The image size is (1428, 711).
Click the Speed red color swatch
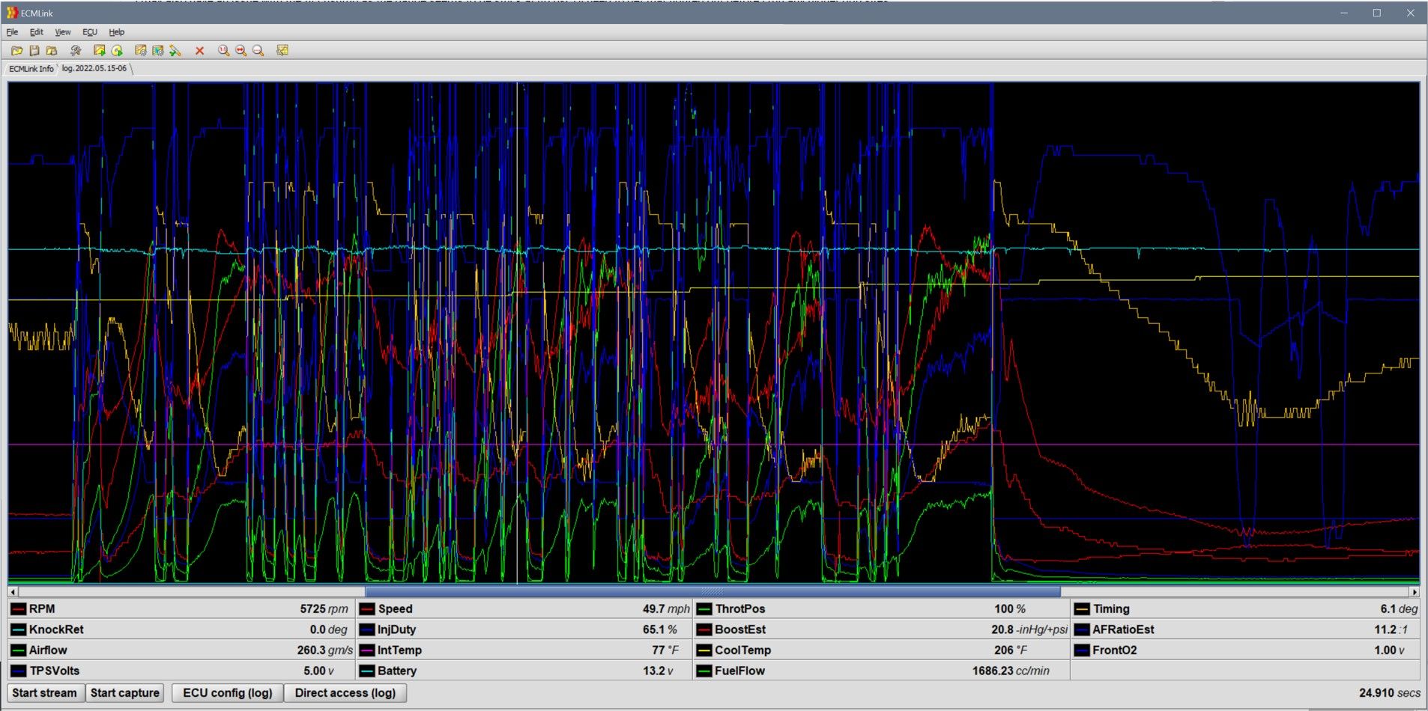[x=367, y=609]
